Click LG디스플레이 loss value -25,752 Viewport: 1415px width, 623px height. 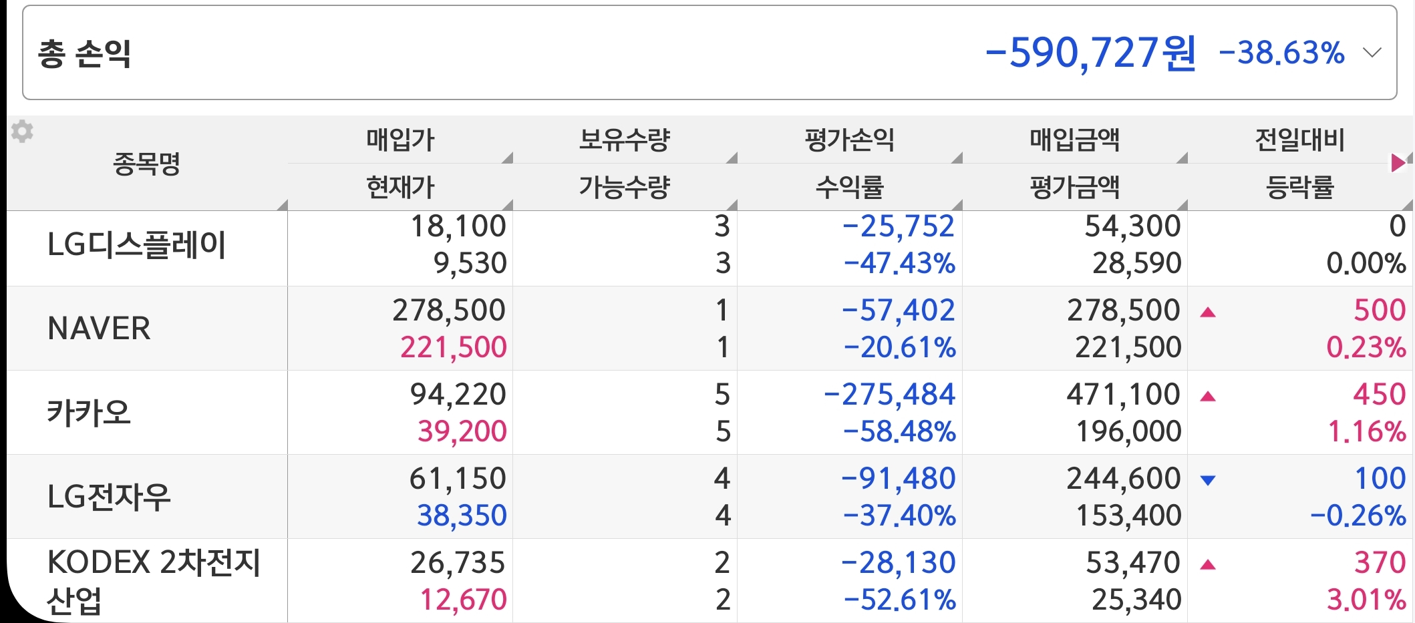899,226
